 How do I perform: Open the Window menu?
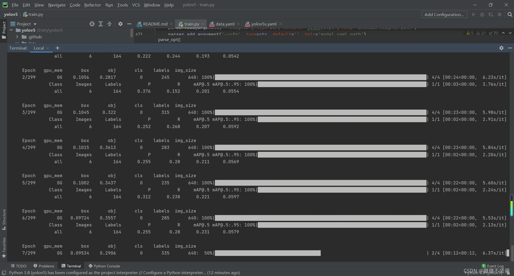(x=152, y=5)
